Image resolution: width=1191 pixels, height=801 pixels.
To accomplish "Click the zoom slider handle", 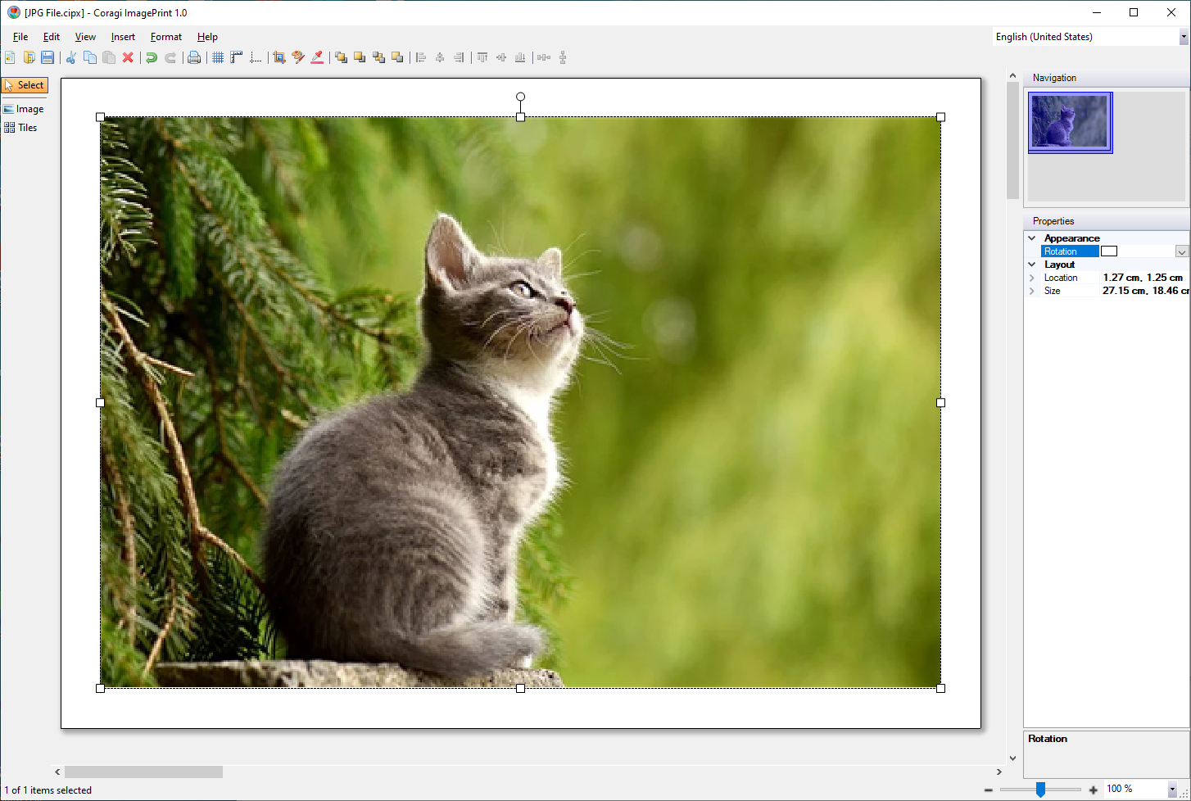I will point(1040,789).
